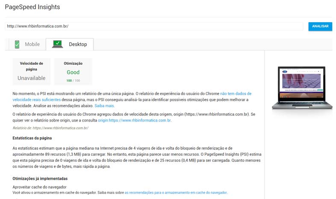Follow the 'Saiba mais.' link
The image size is (336, 199).
pos(104,106)
